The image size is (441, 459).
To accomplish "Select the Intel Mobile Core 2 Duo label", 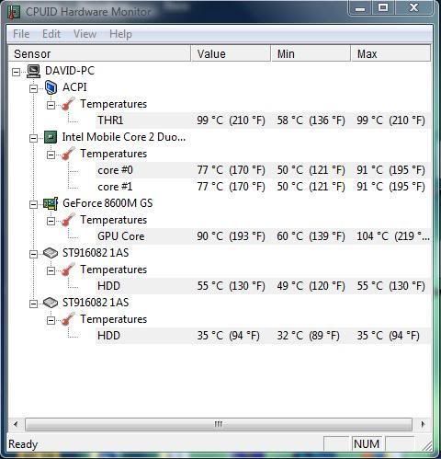I will (124, 137).
